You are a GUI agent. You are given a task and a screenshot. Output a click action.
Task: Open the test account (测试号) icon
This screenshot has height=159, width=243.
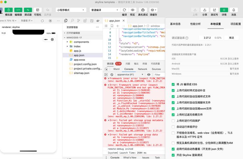coord(214,10)
